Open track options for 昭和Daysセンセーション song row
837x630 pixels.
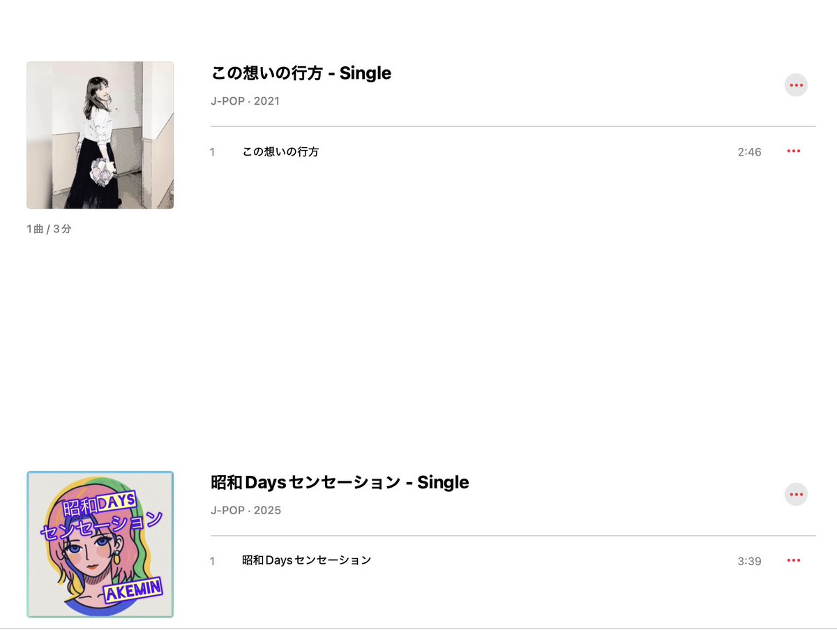pos(794,560)
